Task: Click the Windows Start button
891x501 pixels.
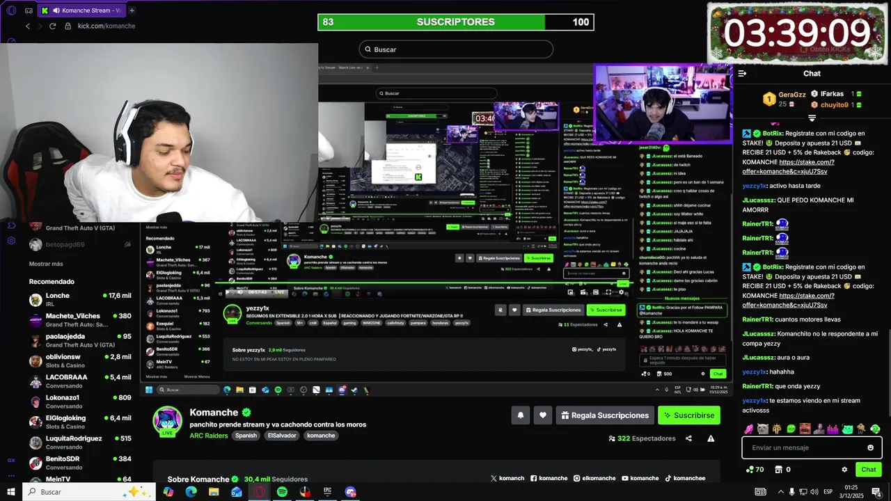Action: click(11, 491)
